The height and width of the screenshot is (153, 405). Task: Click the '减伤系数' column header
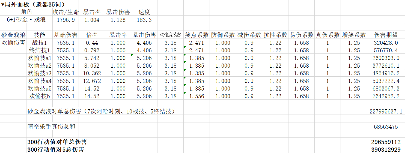[249, 35]
